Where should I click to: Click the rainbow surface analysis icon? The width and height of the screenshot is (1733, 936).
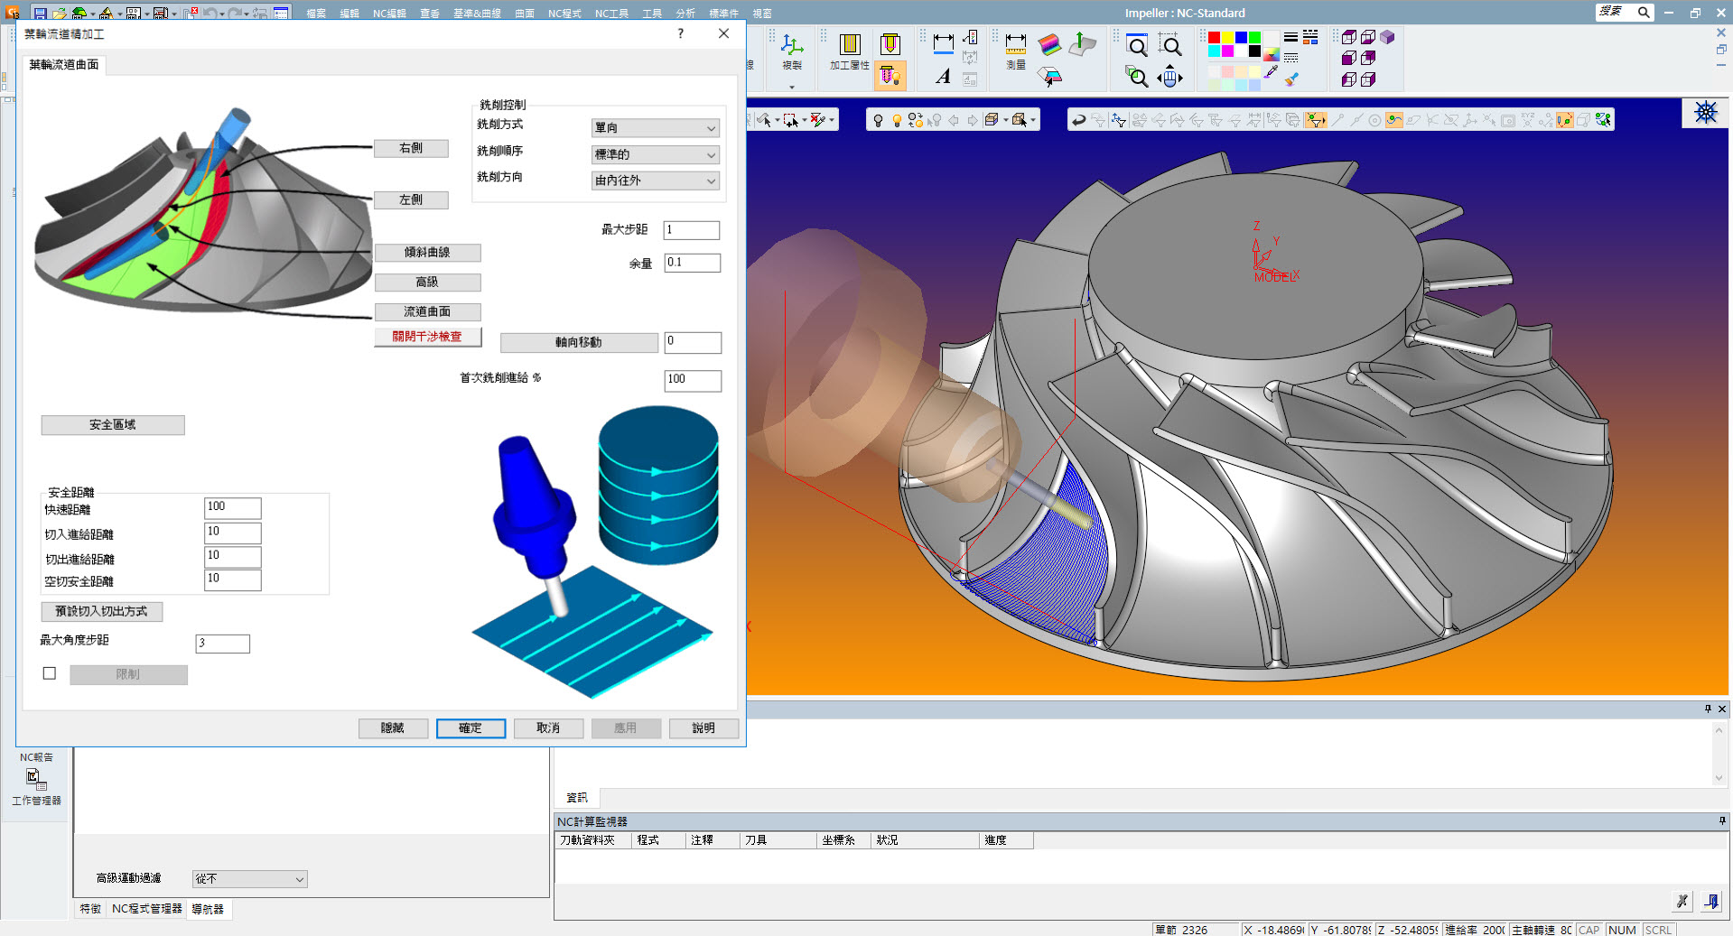coord(1049,44)
